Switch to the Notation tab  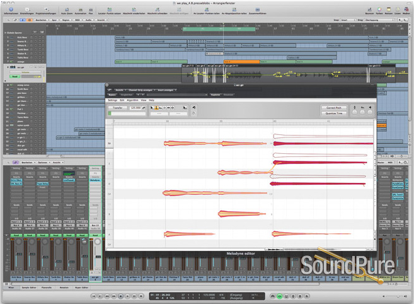(x=64, y=288)
